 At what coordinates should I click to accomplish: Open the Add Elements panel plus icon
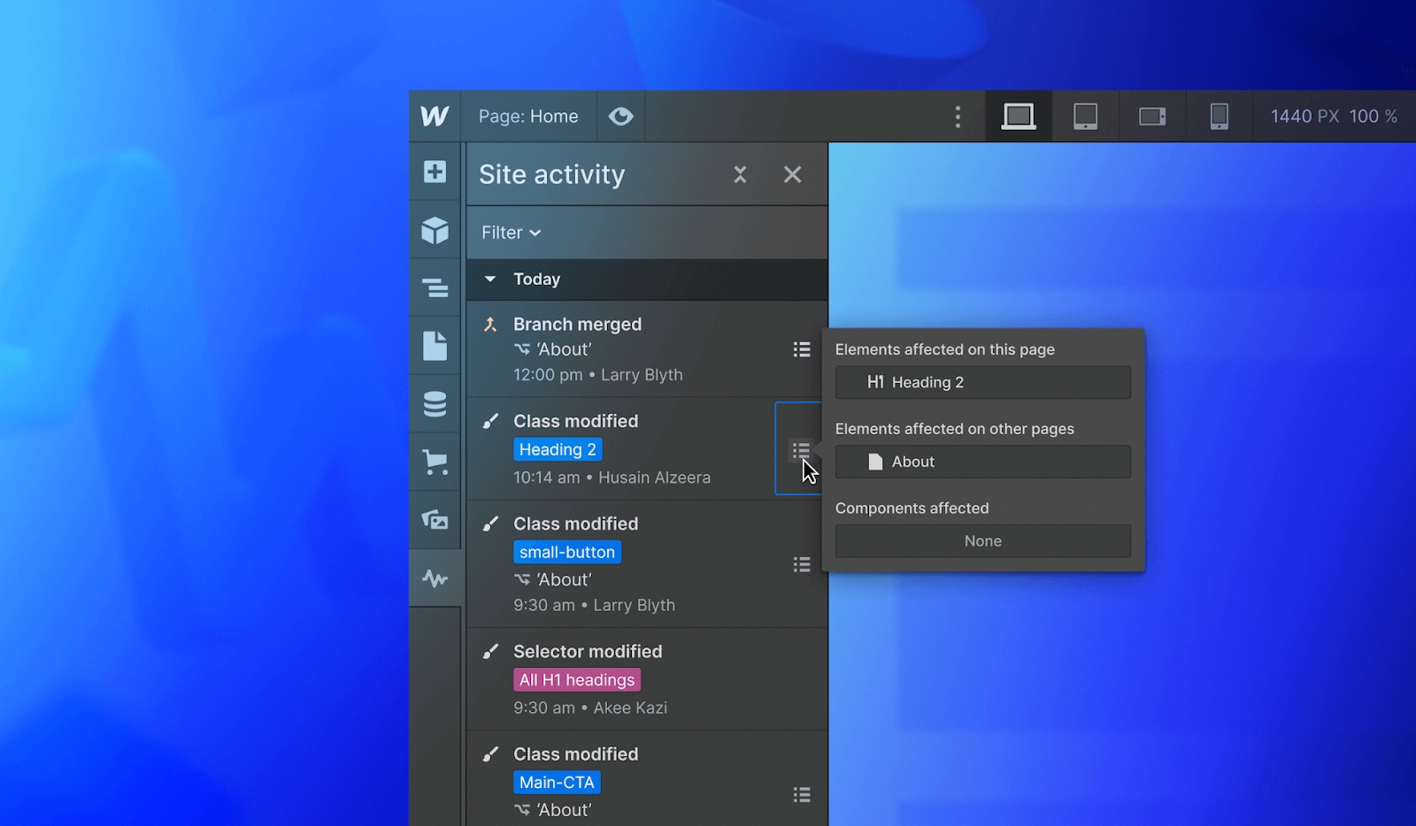435,172
